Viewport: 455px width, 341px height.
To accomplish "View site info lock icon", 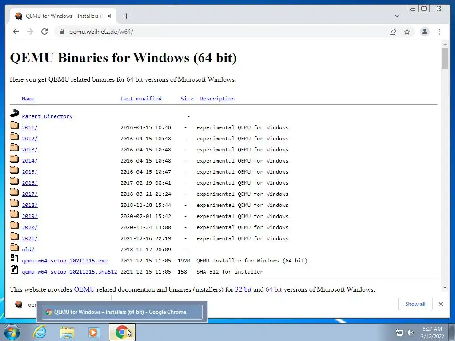I will point(62,32).
